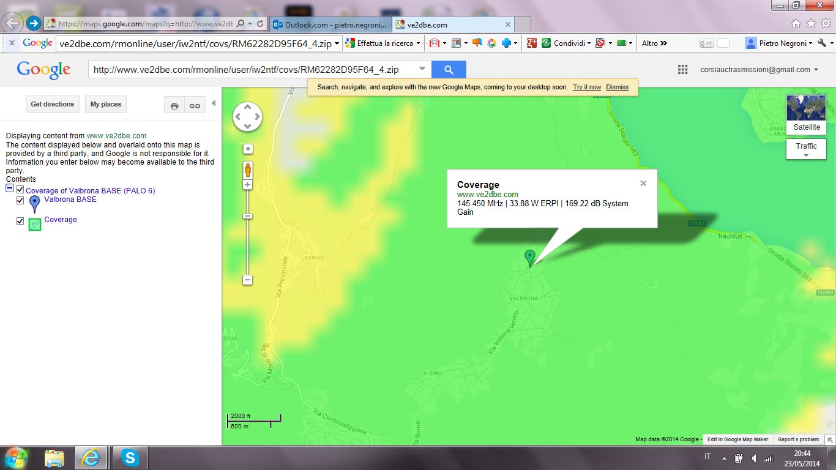Collapse the left side panel arrow

coord(214,103)
